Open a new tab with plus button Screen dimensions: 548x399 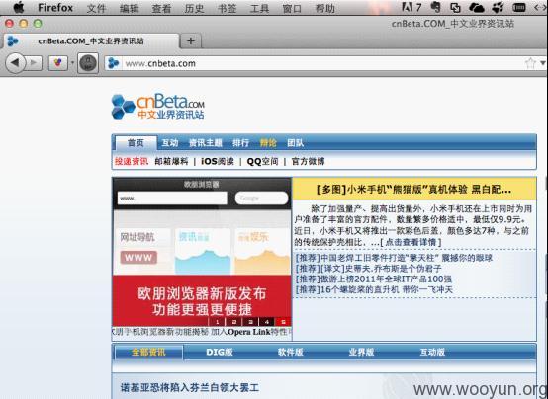[x=191, y=40]
